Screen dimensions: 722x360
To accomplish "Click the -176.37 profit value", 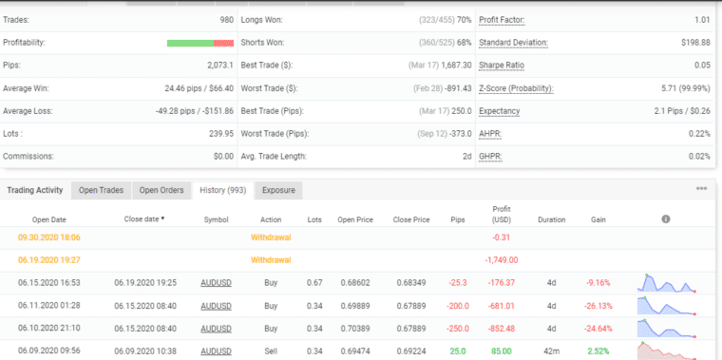I will tap(502, 283).
